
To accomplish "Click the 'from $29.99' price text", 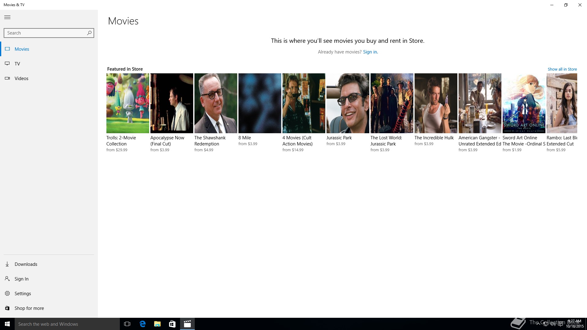I will 117,150.
